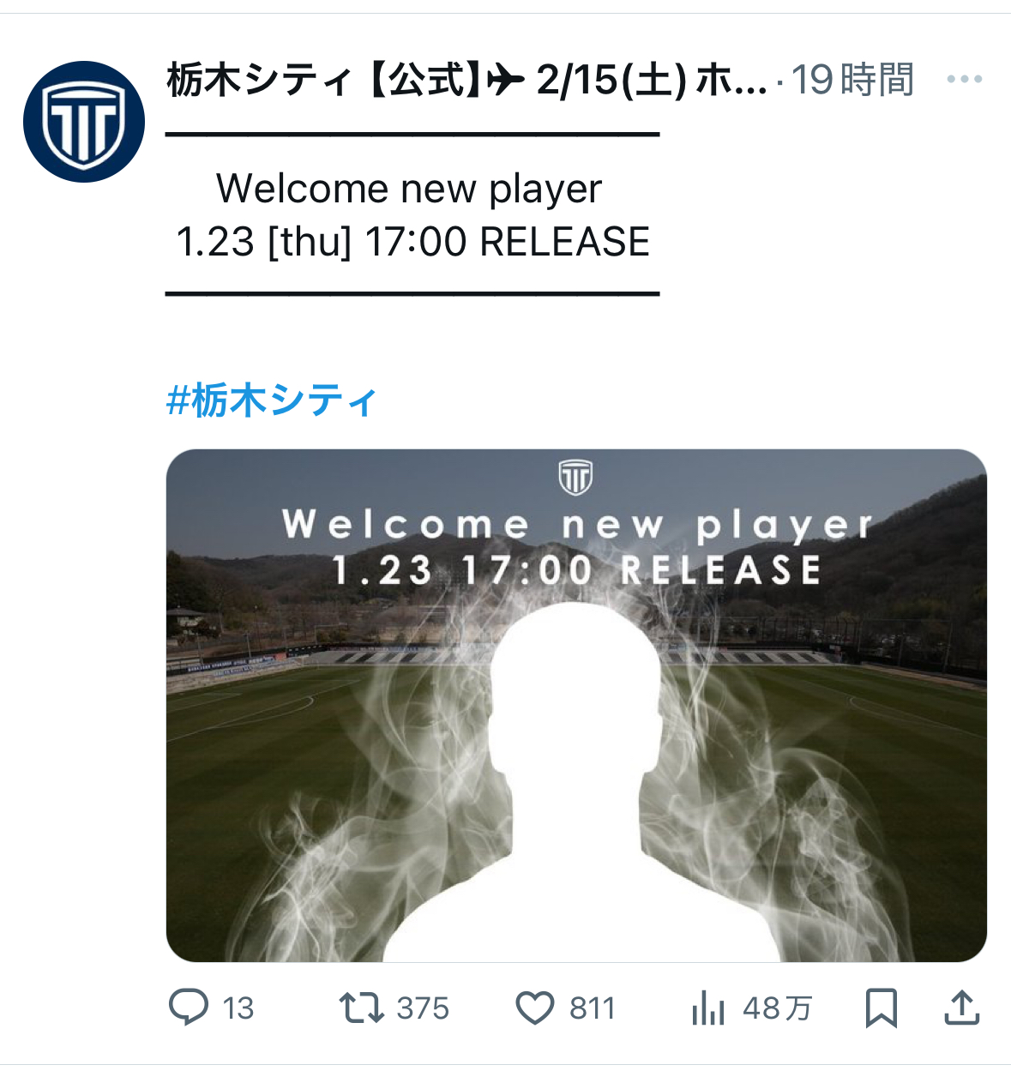Share the post via upload icon
Screen dimensions: 1011x1083
pyautogui.click(x=961, y=1008)
